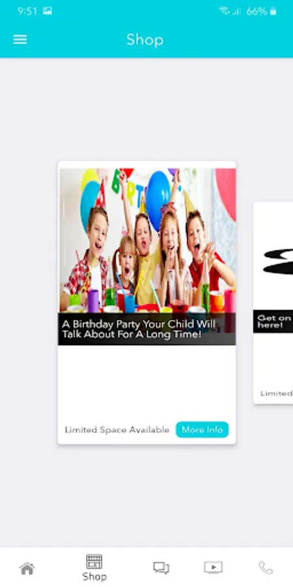Tap the 9:51 clock in status bar
Image resolution: width=293 pixels, height=587 pixels.
click(27, 11)
